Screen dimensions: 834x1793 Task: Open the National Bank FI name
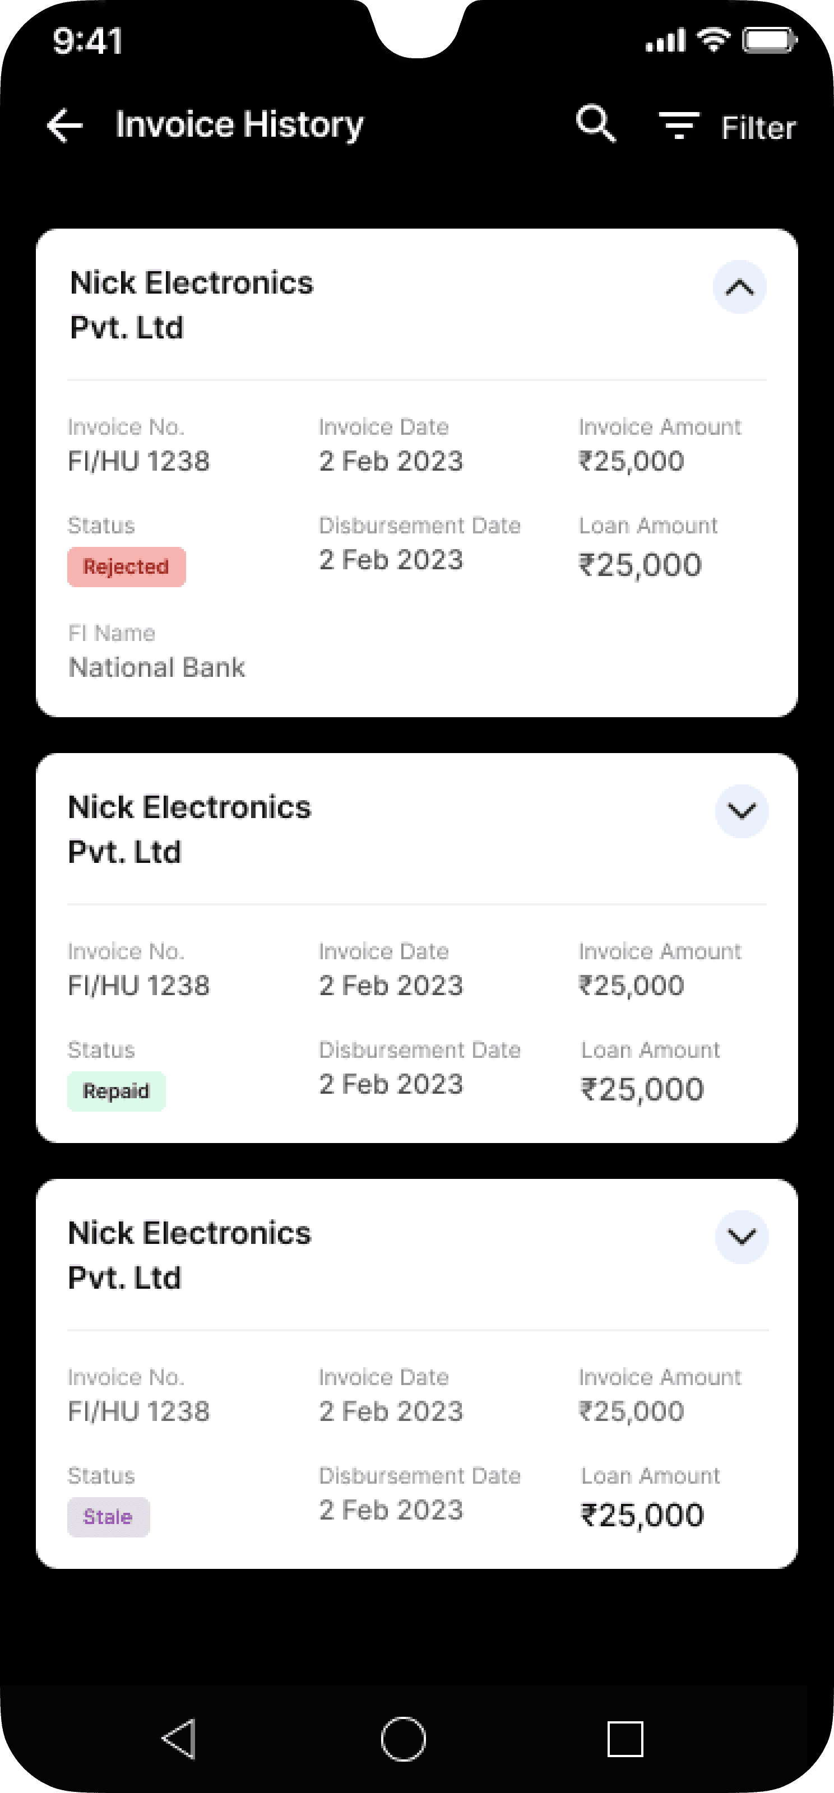(x=156, y=667)
